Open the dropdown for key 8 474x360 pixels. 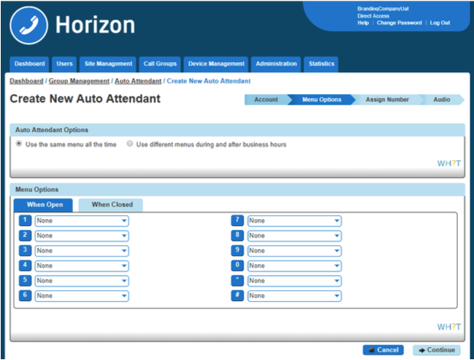pos(295,236)
